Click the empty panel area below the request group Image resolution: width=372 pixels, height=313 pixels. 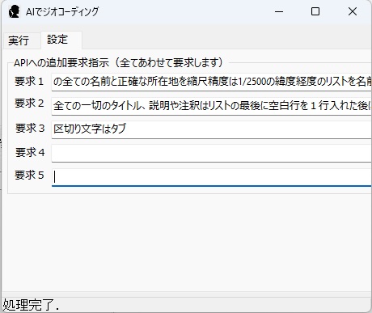186,243
